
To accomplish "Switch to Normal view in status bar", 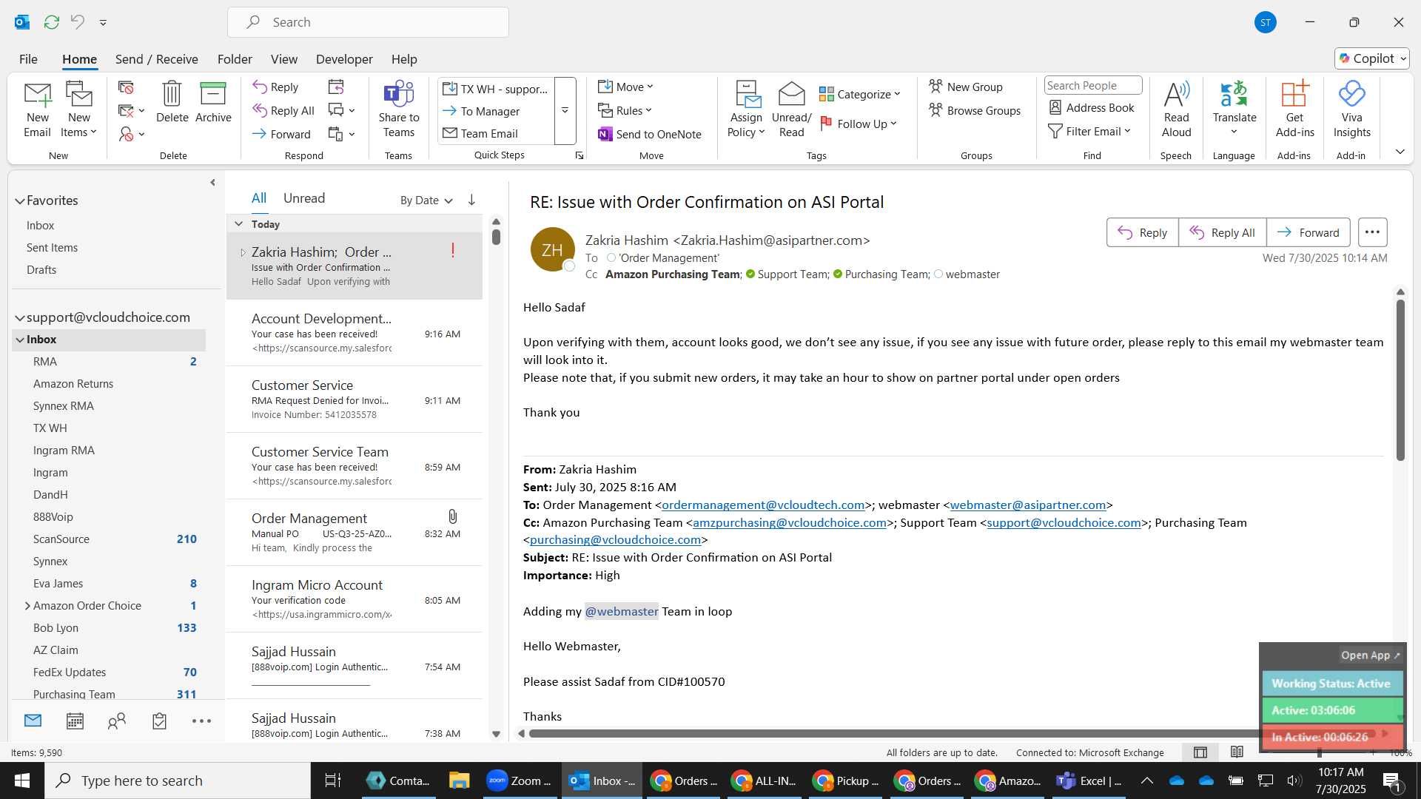I will tap(1200, 752).
